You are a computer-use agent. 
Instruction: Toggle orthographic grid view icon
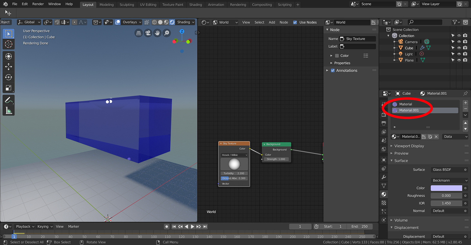(139, 33)
